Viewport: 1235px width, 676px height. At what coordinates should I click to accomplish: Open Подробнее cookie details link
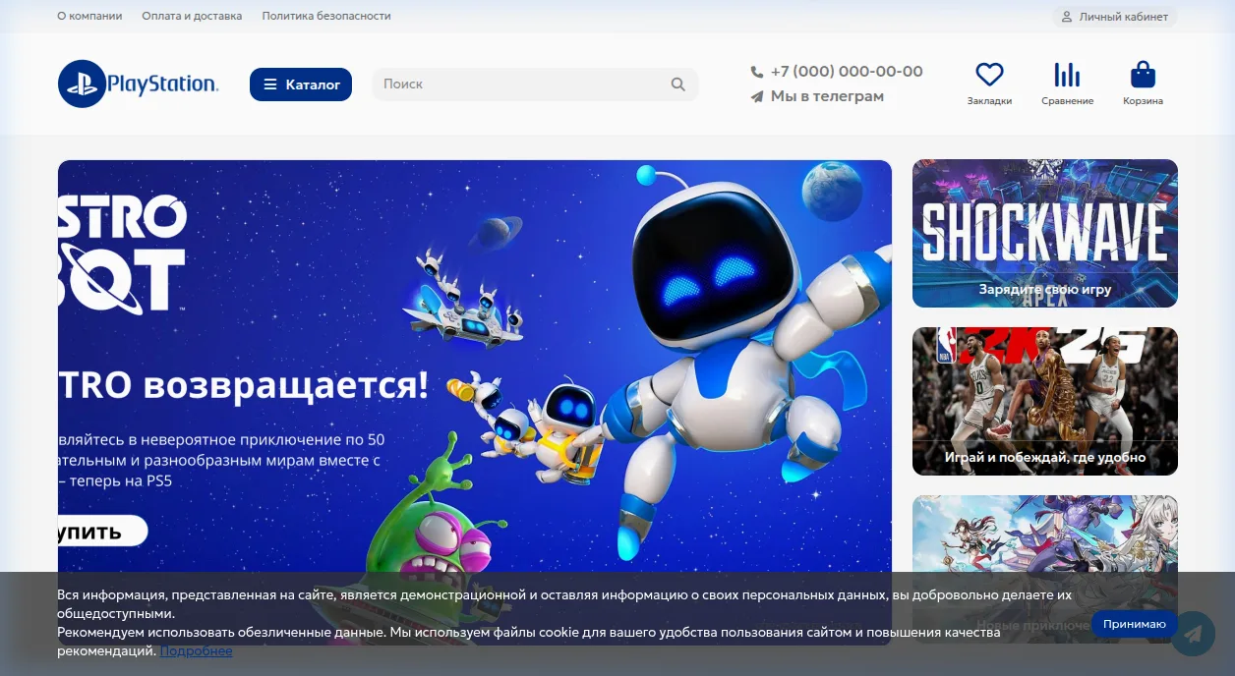tap(197, 650)
